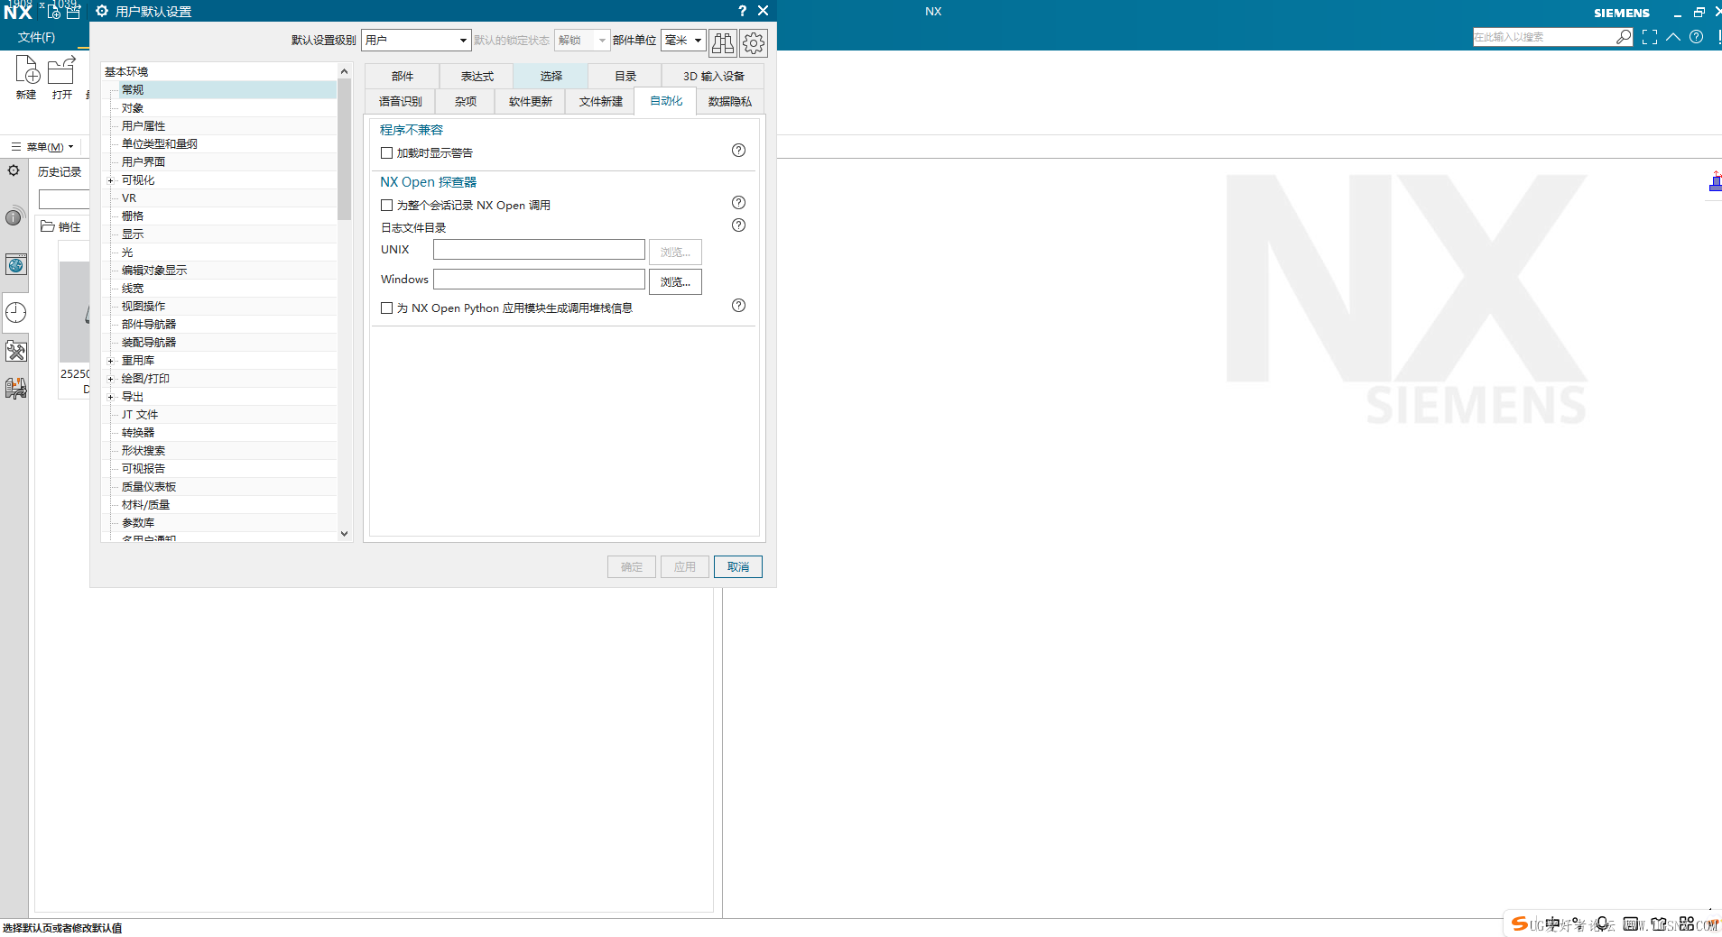
Task: Open the 默认的锁定状态 解锁 dropdown
Action: (x=582, y=41)
